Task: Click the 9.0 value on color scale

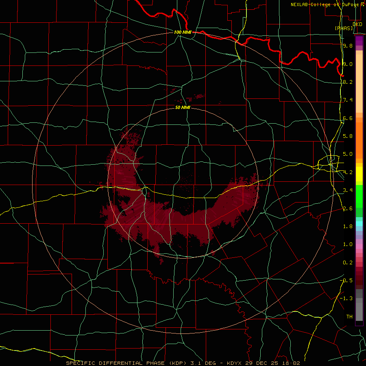Action: pyautogui.click(x=348, y=64)
